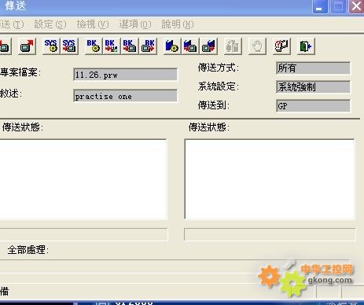
Task: Click the BK icon with terminal and right arrow
Action: [x=149, y=46]
